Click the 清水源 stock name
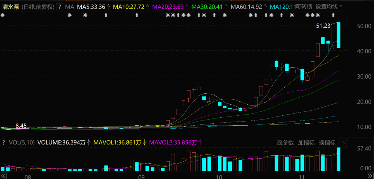 coord(10,7)
